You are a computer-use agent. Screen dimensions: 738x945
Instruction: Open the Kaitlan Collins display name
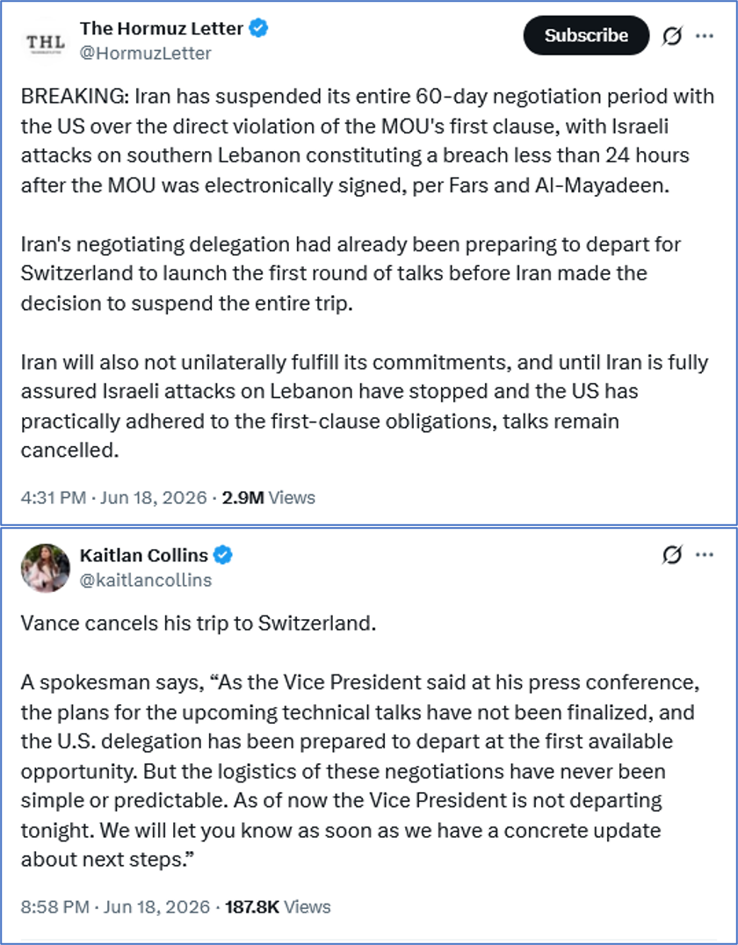pyautogui.click(x=144, y=554)
